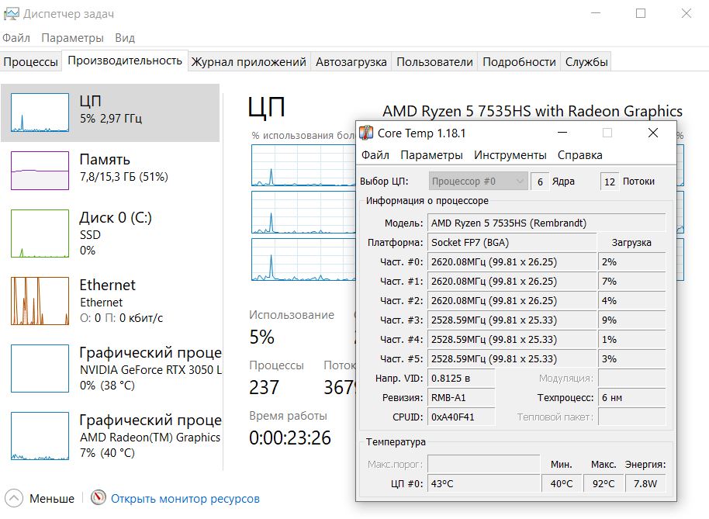The height and width of the screenshot is (519, 709).
Task: Click the 2% load value for core #0
Action: coord(631,261)
